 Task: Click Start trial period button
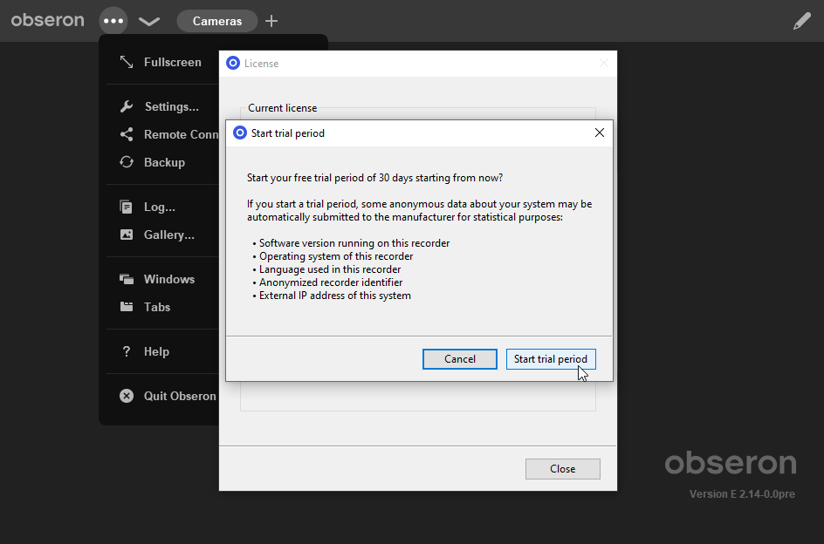(551, 359)
